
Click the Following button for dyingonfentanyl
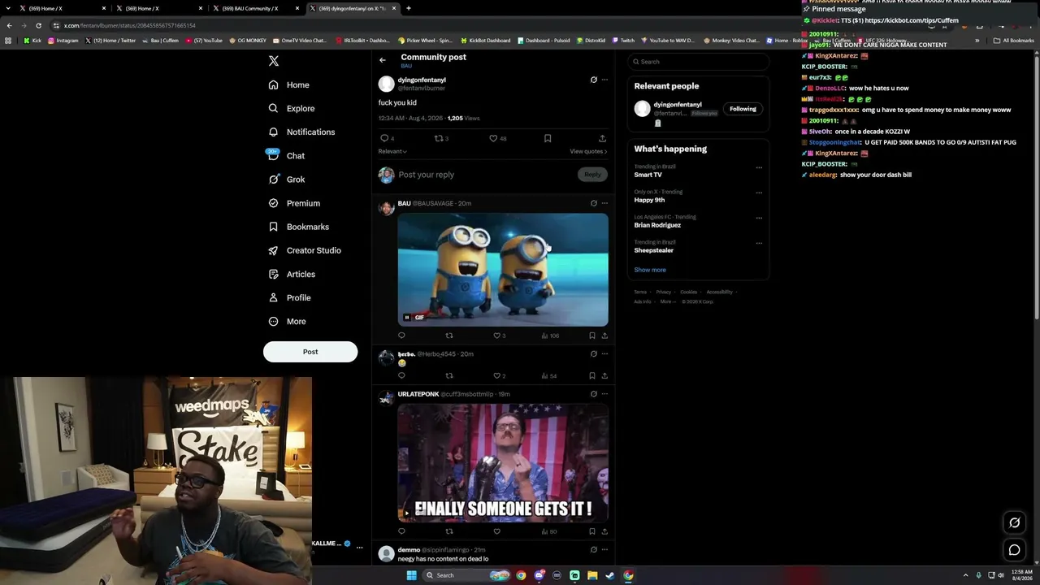tap(743, 109)
